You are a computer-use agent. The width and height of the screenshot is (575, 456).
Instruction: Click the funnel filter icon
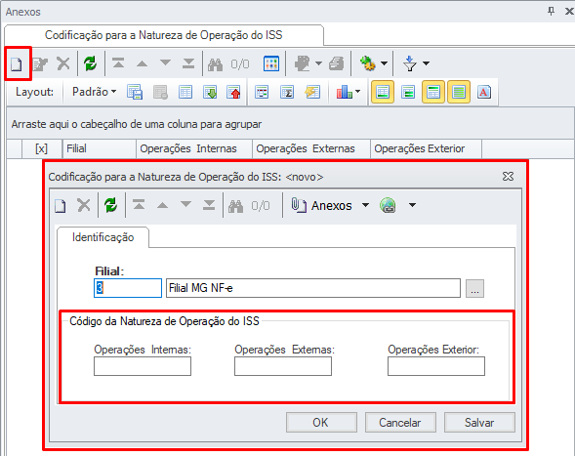click(410, 63)
